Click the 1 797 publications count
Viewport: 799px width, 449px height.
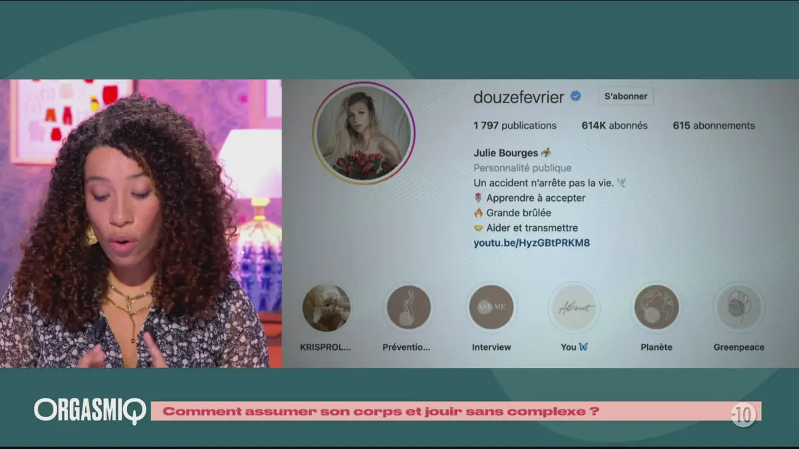click(x=515, y=125)
